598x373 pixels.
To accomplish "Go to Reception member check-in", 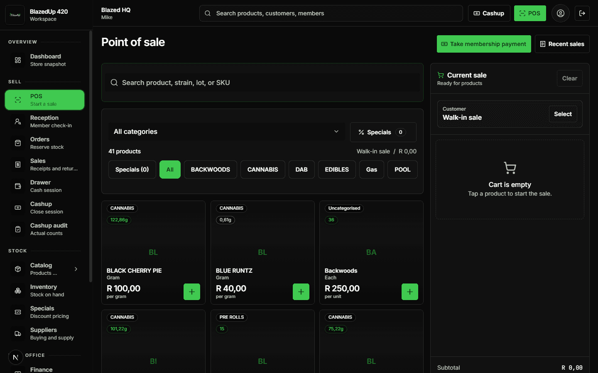I will (x=44, y=121).
